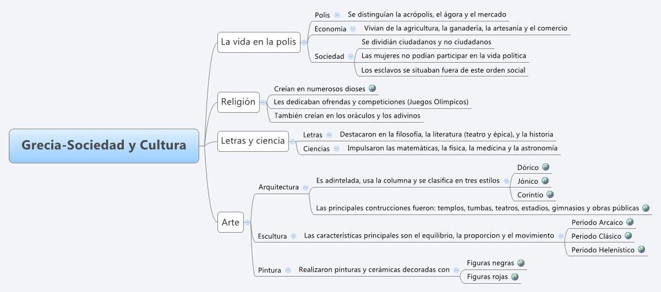This screenshot has width=661, height=292.
Task: Open globe link beside Creían en numerosos dioses
Action: [373, 88]
